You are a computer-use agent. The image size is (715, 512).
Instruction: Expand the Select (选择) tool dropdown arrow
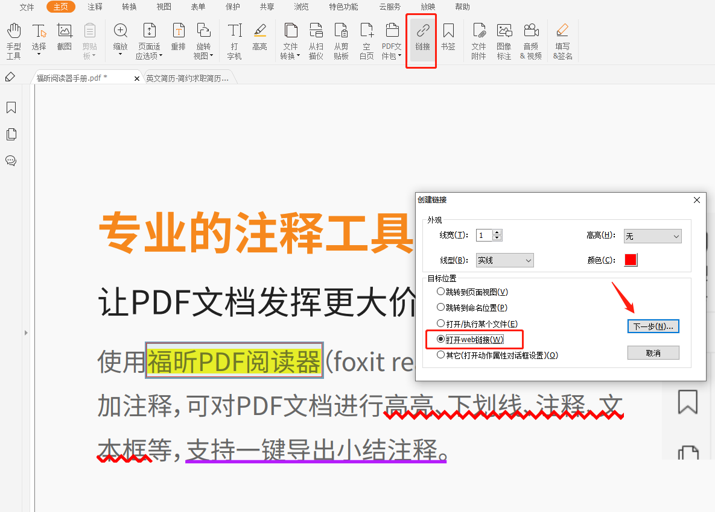39,54
